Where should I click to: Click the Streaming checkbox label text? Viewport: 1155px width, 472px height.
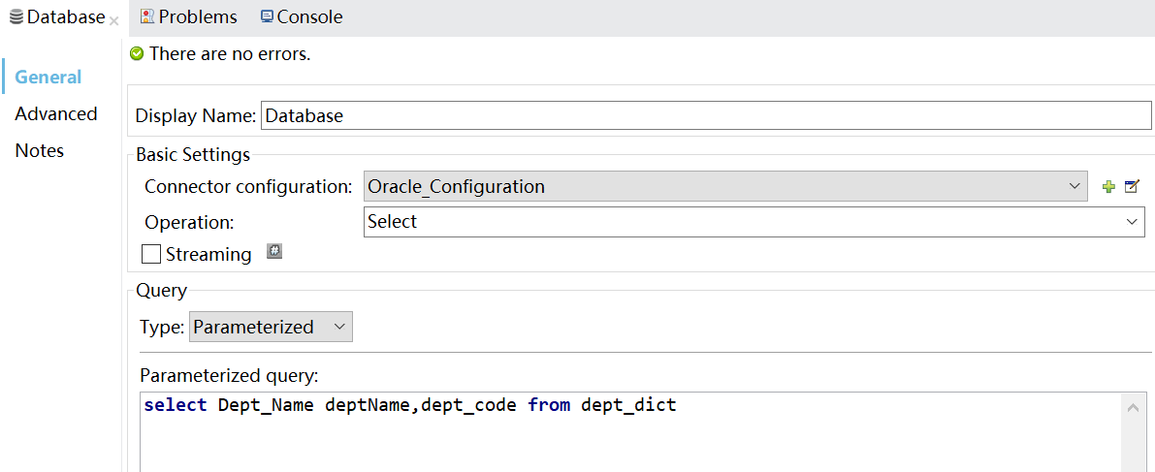click(x=209, y=255)
